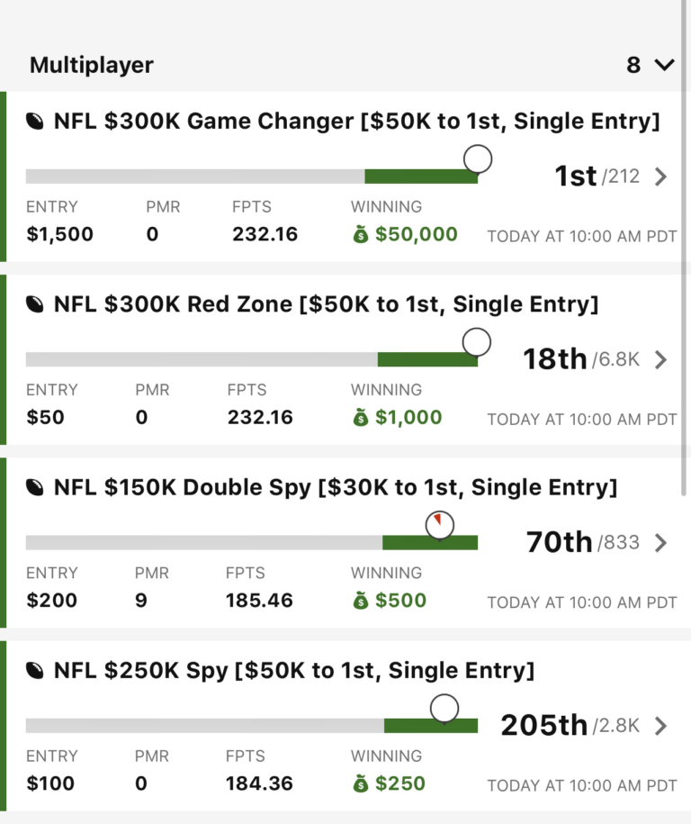Click the 18th place rank text
This screenshot has width=691, height=824.
pyautogui.click(x=555, y=359)
